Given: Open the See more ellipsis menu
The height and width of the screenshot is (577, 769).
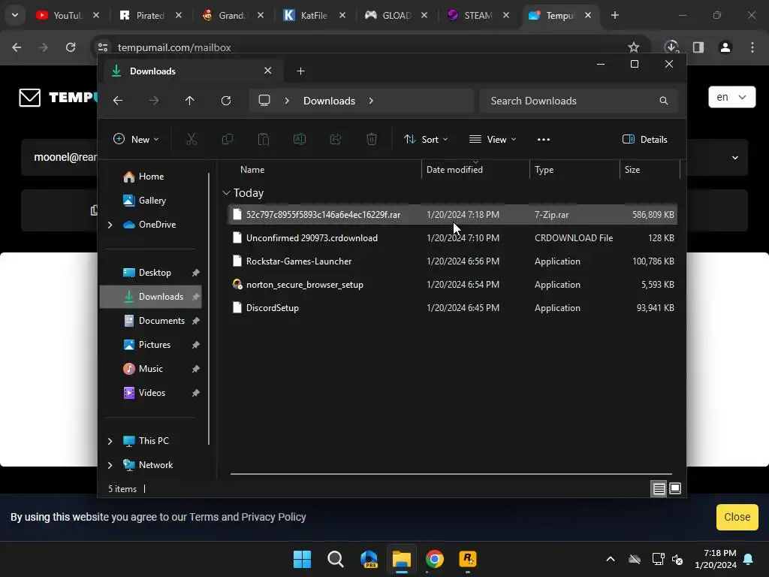Looking at the screenshot, I should (544, 139).
